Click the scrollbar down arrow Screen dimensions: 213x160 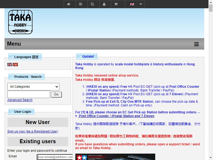[x=211, y=158]
